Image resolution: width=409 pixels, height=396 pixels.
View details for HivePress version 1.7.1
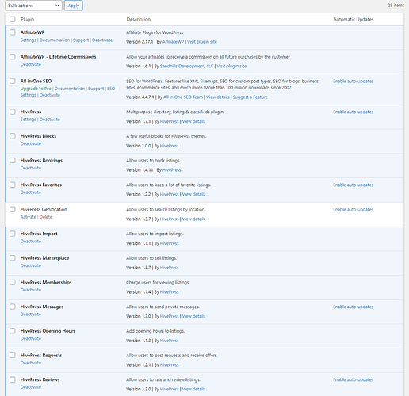click(x=193, y=121)
